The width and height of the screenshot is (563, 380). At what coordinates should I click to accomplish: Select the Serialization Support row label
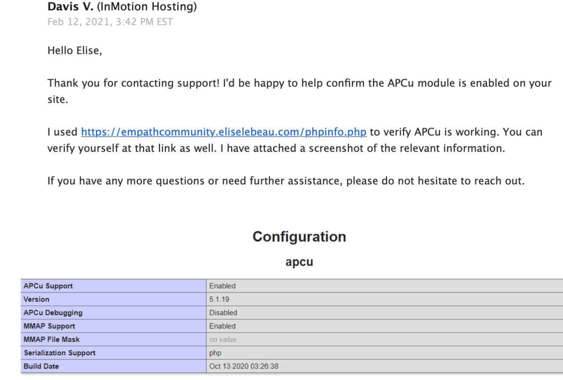click(59, 353)
